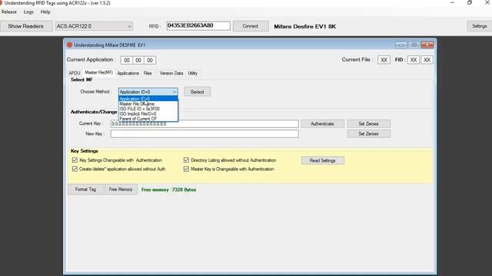The width and height of the screenshot is (492, 276).
Task: Open the Settings button at top right
Action: click(479, 26)
